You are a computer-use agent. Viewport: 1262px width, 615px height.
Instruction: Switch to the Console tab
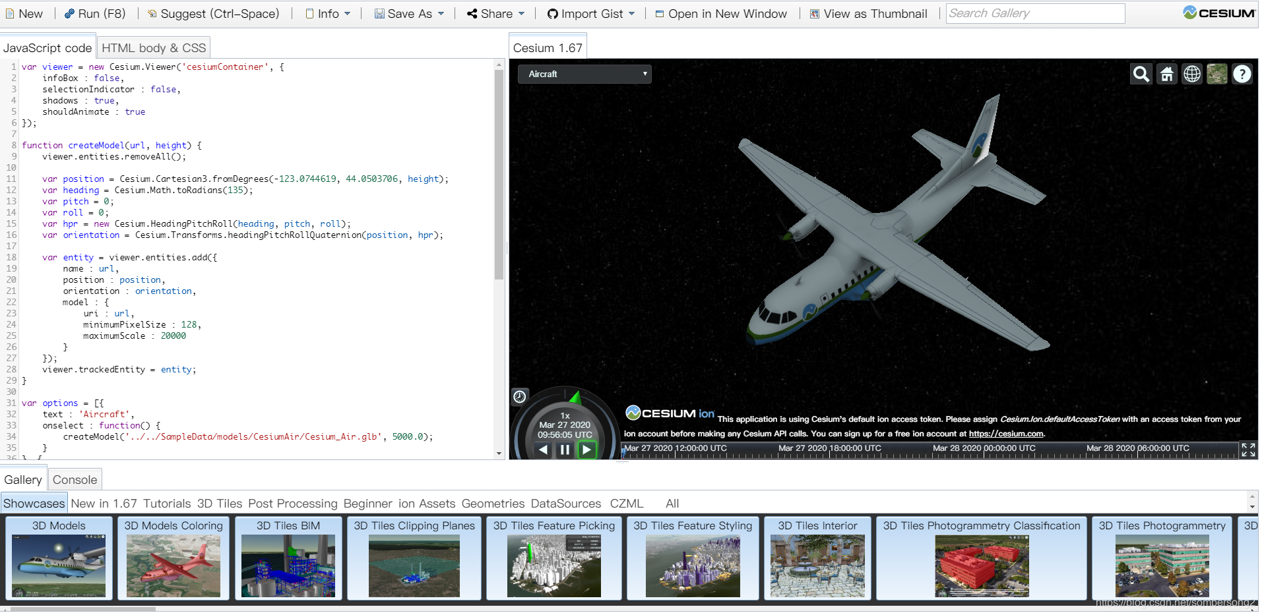click(x=75, y=480)
